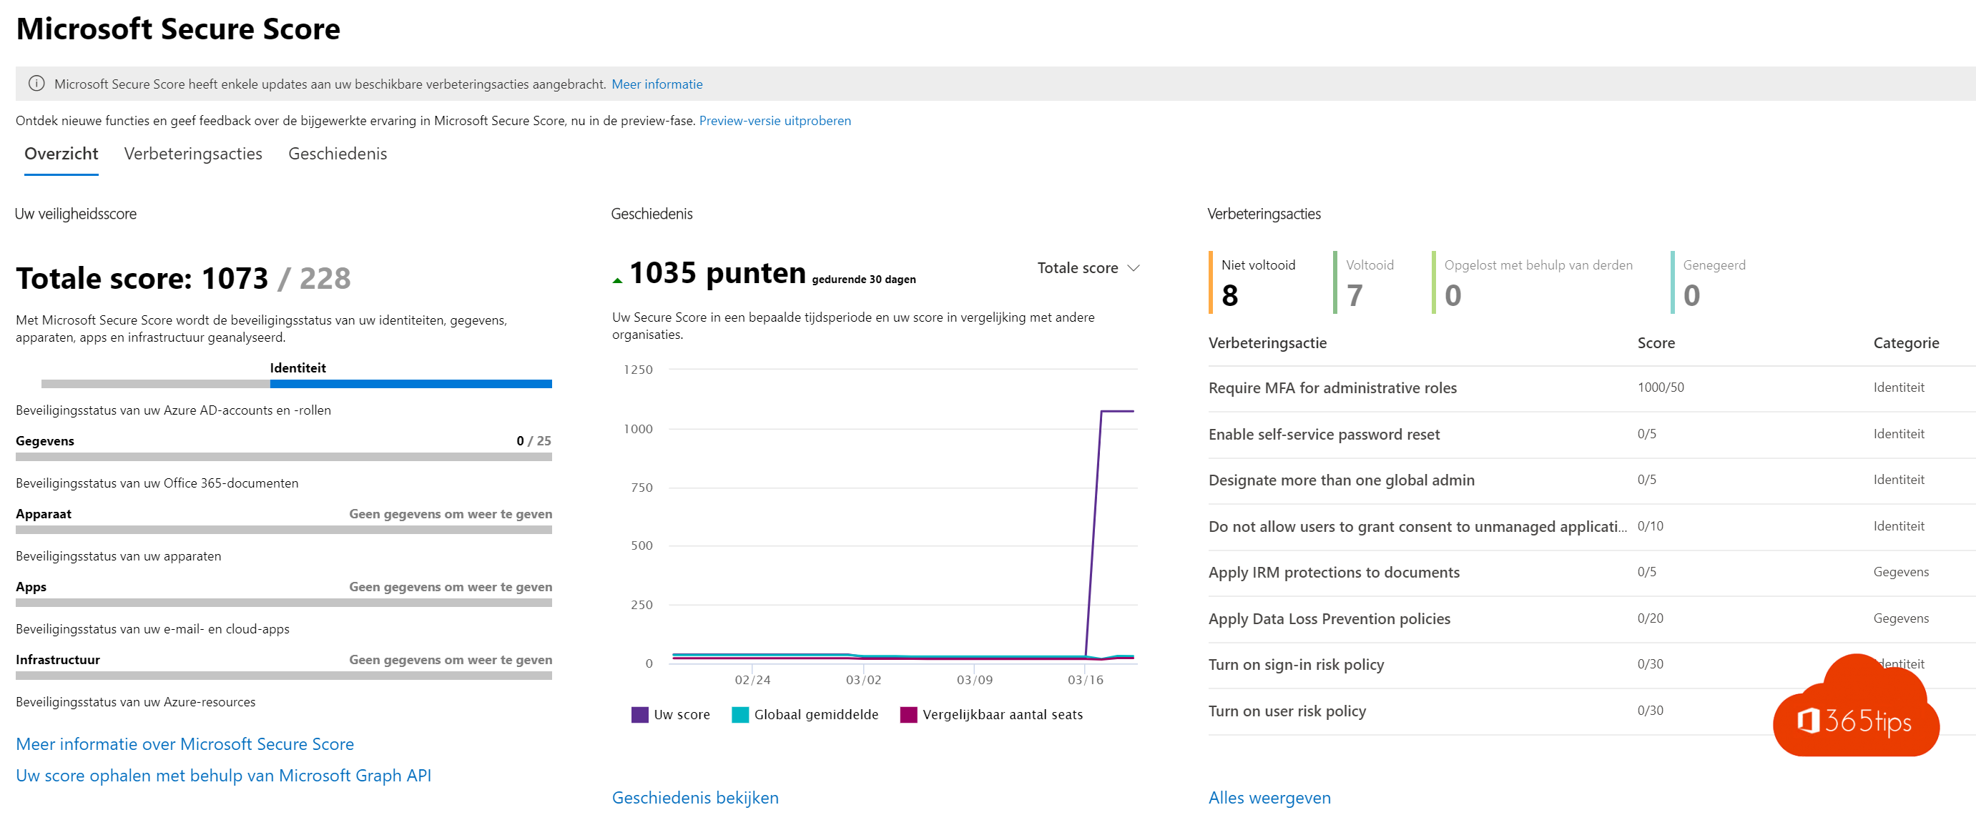Open Turn on sign-in risk policy
The height and width of the screenshot is (825, 1976).
tap(1297, 665)
